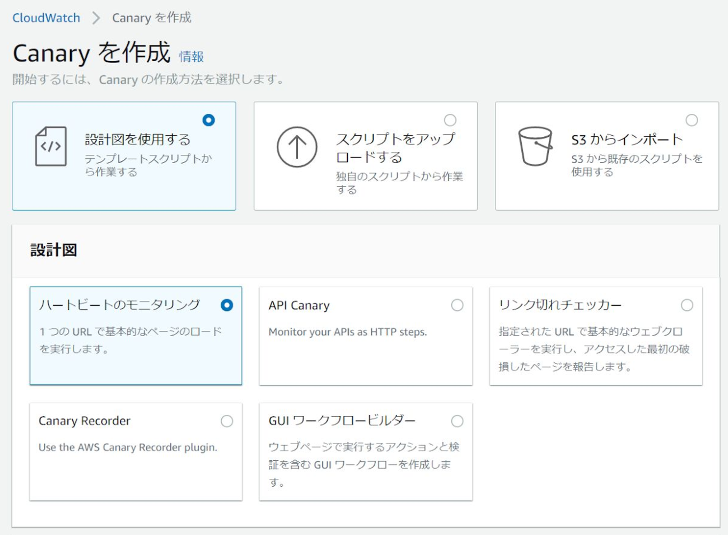Screen dimensions: 728x535
Task: Select the リンク切れチェッカー radio button
Action: point(687,305)
